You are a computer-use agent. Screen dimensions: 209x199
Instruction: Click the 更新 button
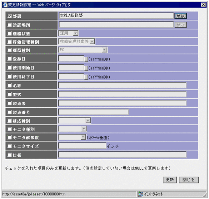170,180
